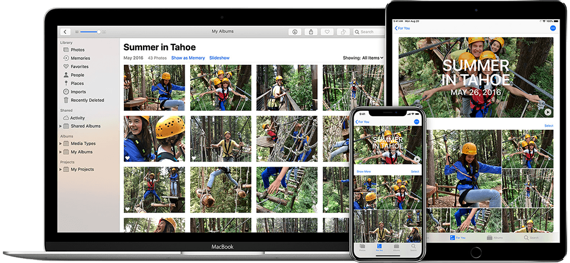Screen dimensions: 570x263
Task: Click the person icon beside People
Action: 66,75
